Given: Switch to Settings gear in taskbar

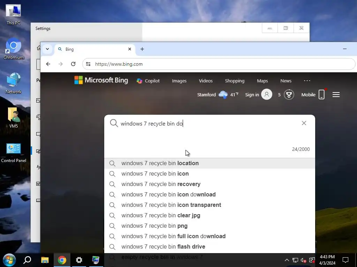Looking at the screenshot, I should pyautogui.click(x=79, y=260).
